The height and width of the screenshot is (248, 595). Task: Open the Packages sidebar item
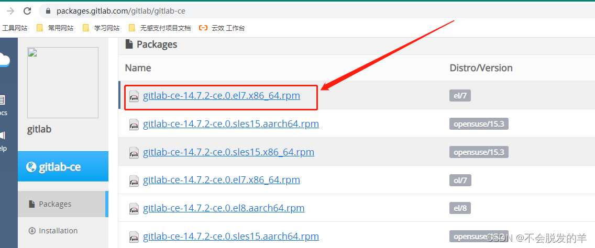click(63, 204)
